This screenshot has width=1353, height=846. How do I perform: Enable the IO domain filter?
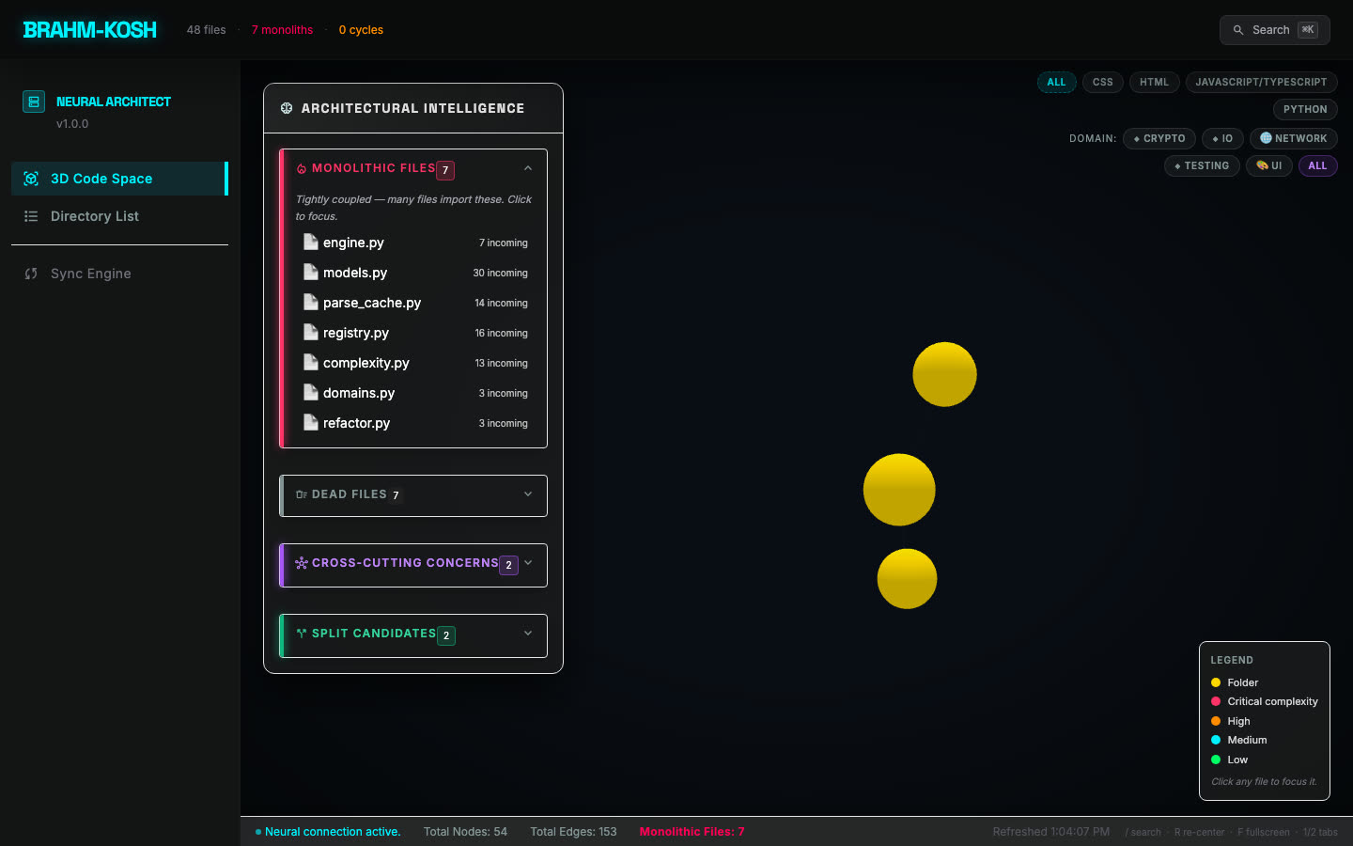click(x=1222, y=139)
